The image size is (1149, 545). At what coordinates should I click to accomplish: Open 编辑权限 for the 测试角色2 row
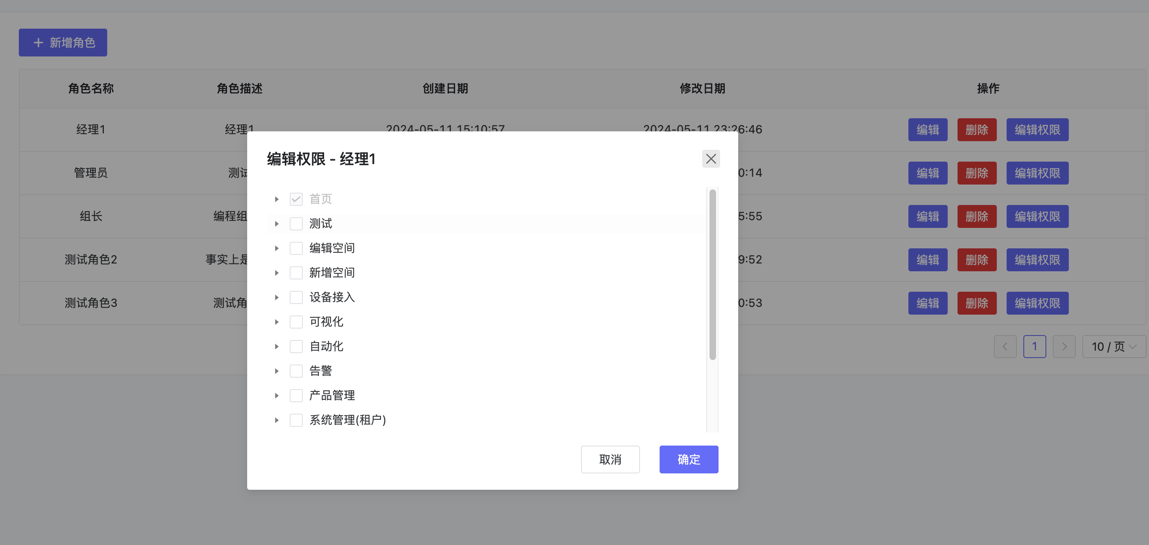click(x=1037, y=259)
